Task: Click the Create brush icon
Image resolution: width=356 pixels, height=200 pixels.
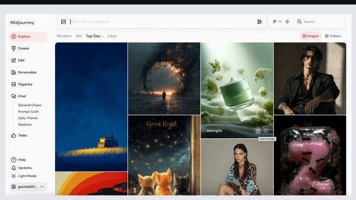Action: 13,48
